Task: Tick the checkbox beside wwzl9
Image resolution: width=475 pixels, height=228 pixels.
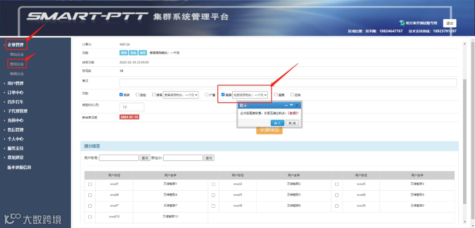Action: click(336, 206)
